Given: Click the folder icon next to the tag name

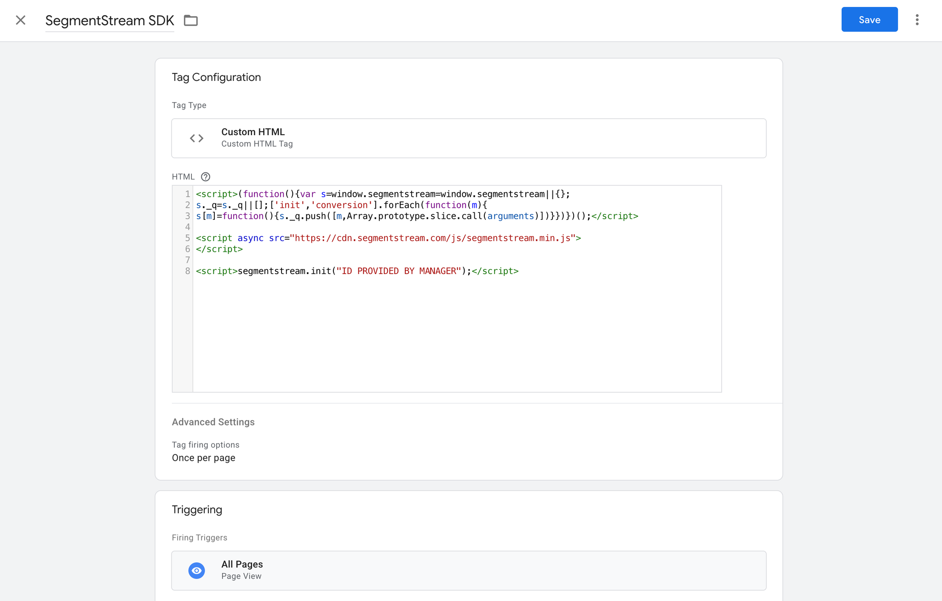Looking at the screenshot, I should [x=190, y=21].
